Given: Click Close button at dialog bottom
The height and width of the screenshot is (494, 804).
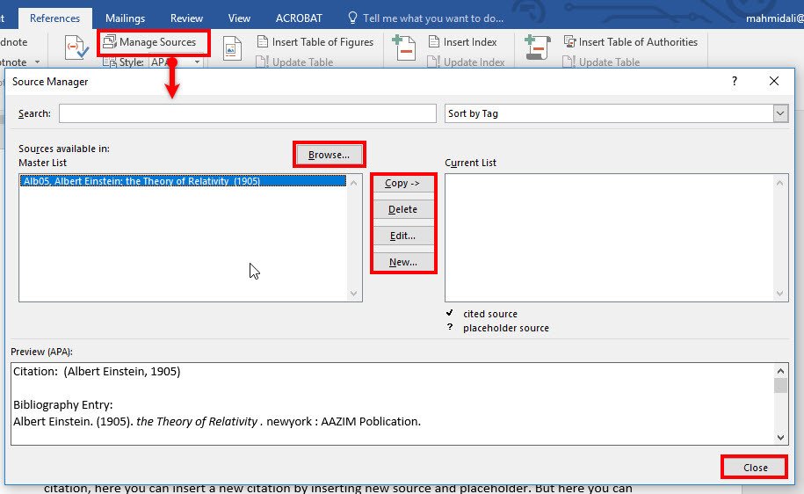Looking at the screenshot, I should tap(756, 468).
